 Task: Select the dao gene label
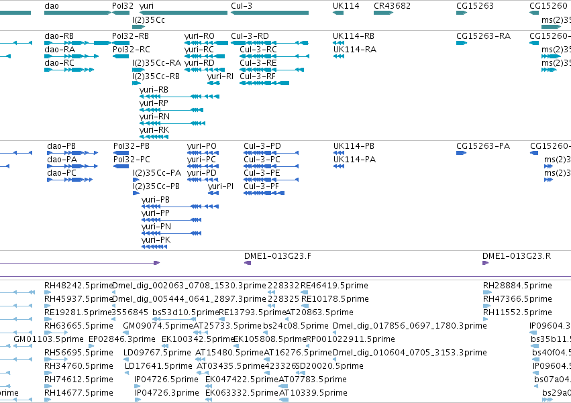pos(52,6)
